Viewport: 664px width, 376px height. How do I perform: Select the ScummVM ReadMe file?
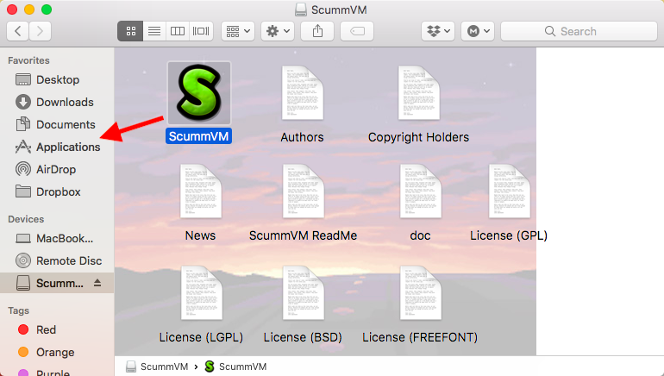coord(303,203)
